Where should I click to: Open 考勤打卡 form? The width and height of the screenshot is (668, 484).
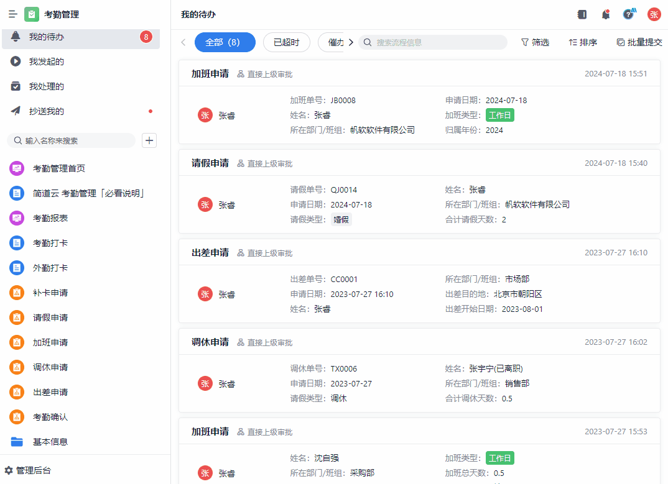[81, 243]
